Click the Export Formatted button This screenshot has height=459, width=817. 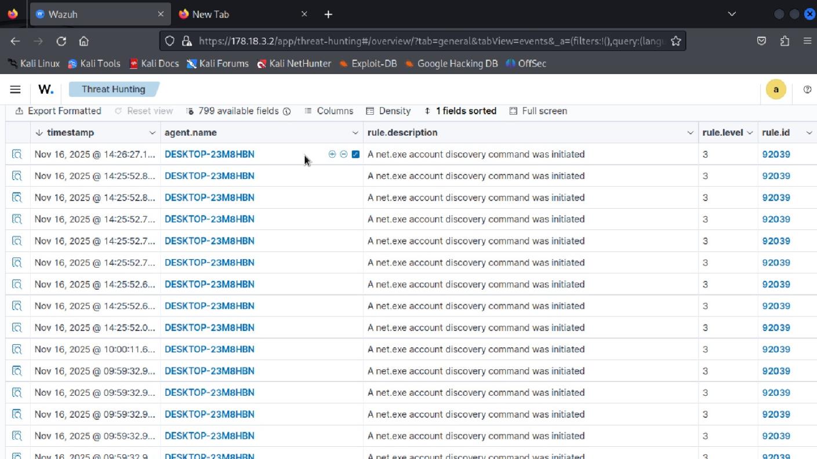(57, 111)
